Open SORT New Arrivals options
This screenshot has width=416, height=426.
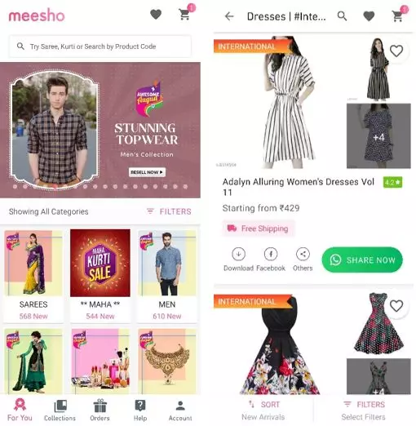point(263,410)
